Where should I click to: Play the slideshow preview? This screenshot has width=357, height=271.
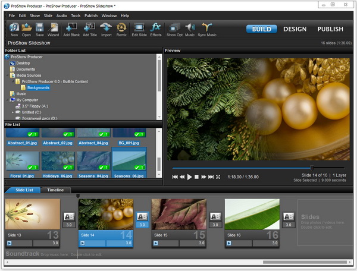[189, 177]
